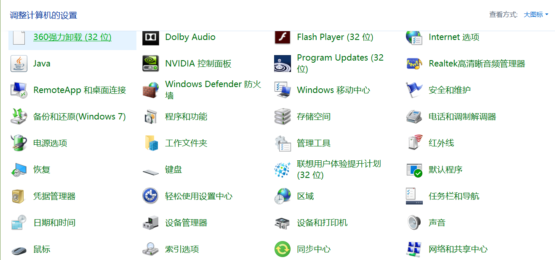The image size is (555, 260).
Task: Click the 声音 text link
Action: (437, 223)
